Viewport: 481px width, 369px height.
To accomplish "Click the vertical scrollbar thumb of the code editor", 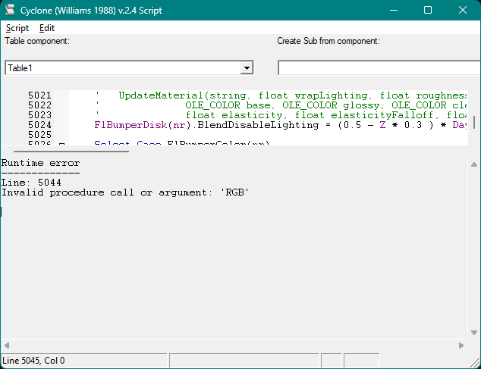I will tap(474, 122).
